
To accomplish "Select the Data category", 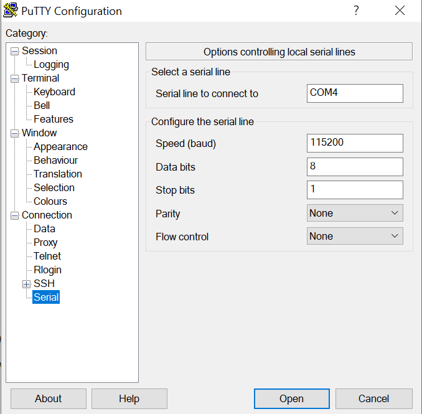I will (x=44, y=228).
